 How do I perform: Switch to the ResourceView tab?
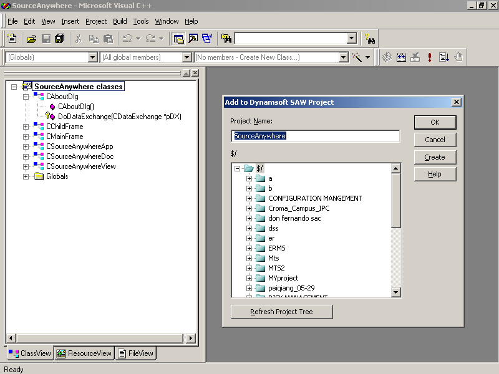point(84,353)
